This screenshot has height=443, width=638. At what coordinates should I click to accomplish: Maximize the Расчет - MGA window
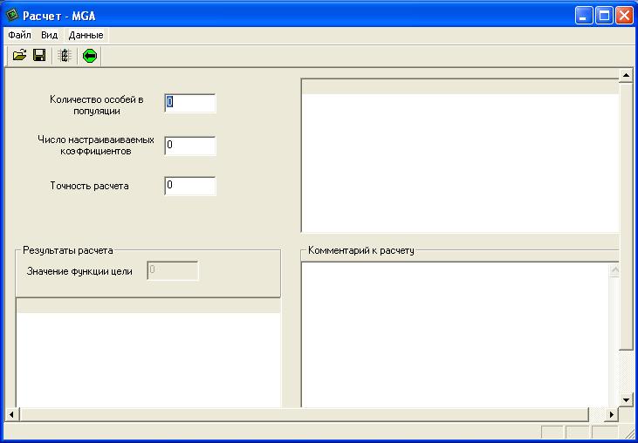point(604,15)
